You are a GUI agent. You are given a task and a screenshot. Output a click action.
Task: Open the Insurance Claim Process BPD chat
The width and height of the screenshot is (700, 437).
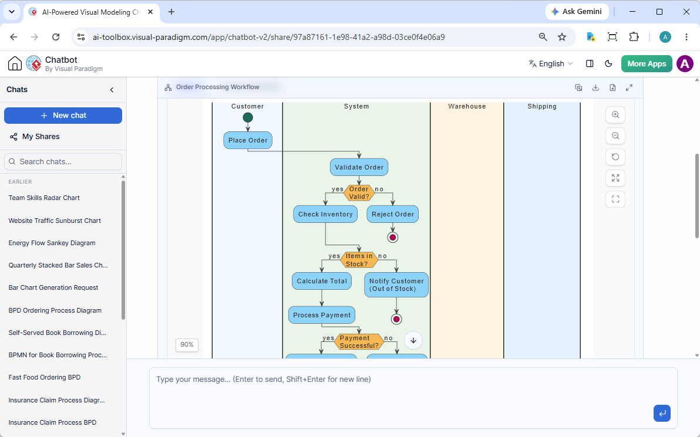click(x=52, y=422)
